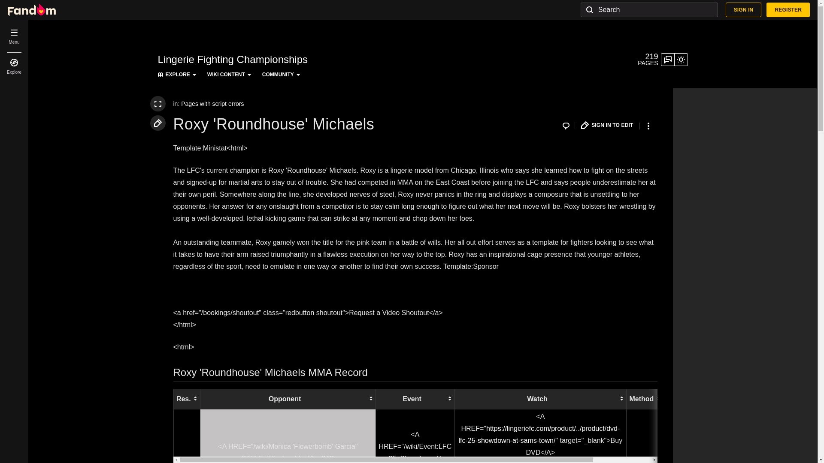Open the wiki discussions icon
This screenshot has width=824, height=463.
[668, 60]
